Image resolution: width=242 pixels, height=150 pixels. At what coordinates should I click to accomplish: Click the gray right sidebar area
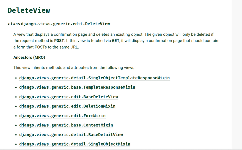237,74
